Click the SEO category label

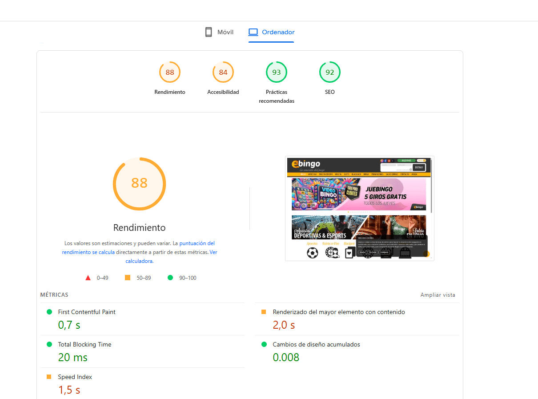tap(330, 92)
